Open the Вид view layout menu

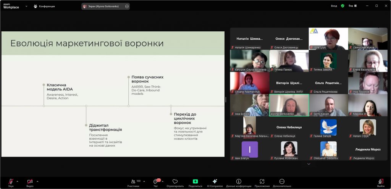[x=352, y=6]
